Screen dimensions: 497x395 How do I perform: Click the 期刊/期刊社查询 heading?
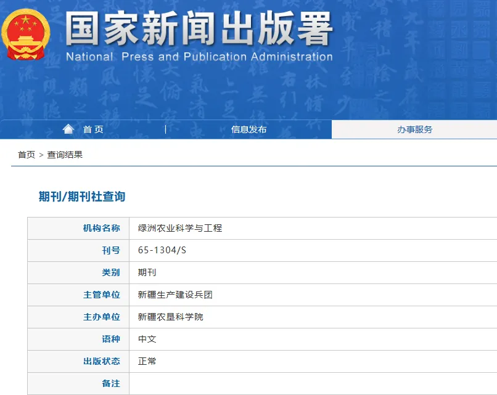click(82, 197)
